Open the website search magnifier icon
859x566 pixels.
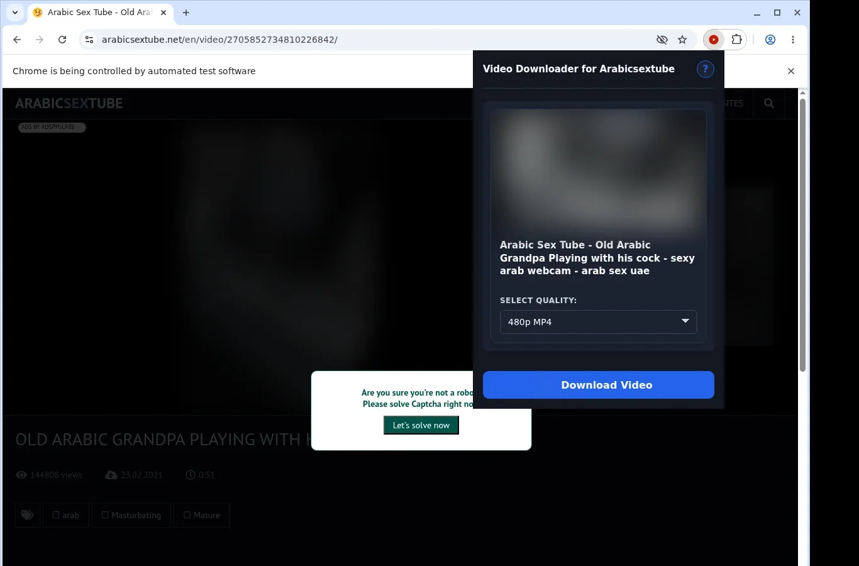pyautogui.click(x=769, y=103)
